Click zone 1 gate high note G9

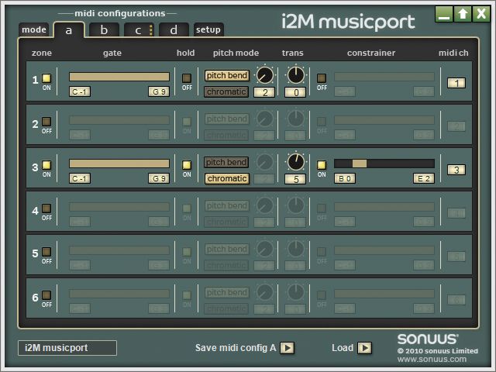159,91
